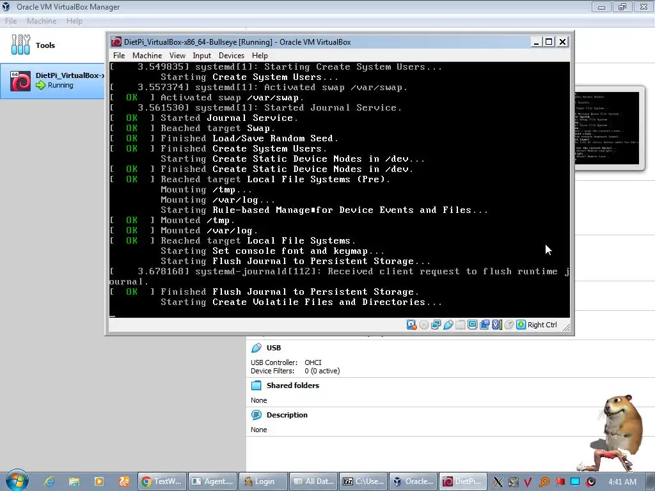Click the red flag tray icon
Image resolution: width=655 pixels, height=491 pixels.
pos(560,482)
